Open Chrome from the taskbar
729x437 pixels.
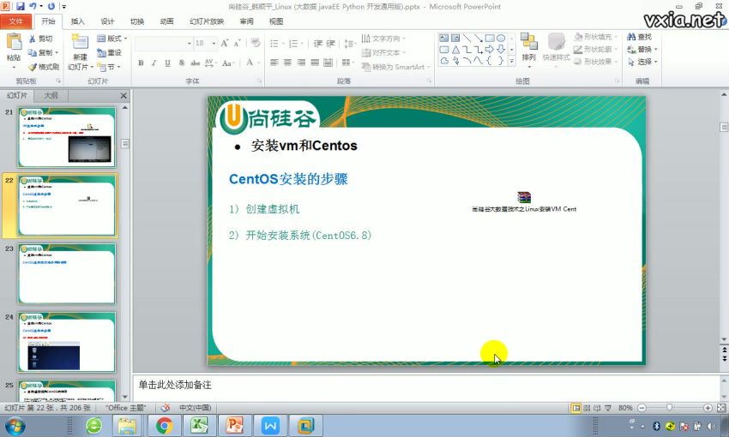tap(164, 426)
